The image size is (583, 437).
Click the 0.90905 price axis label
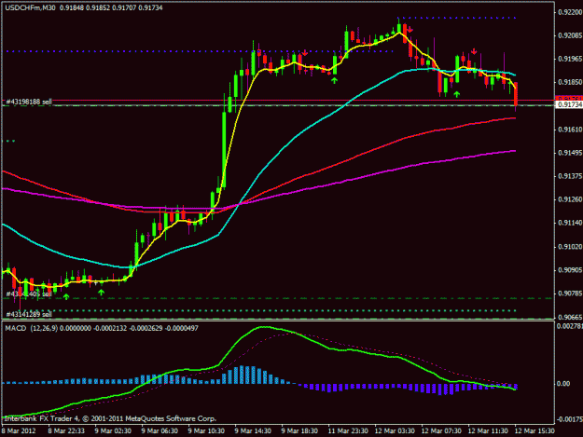pyautogui.click(x=570, y=270)
